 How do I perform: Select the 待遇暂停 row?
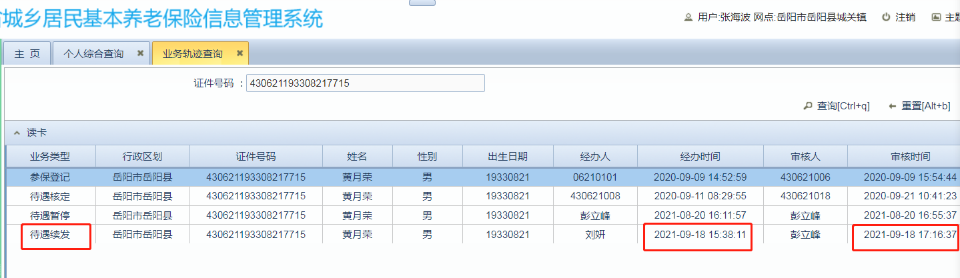pos(50,215)
